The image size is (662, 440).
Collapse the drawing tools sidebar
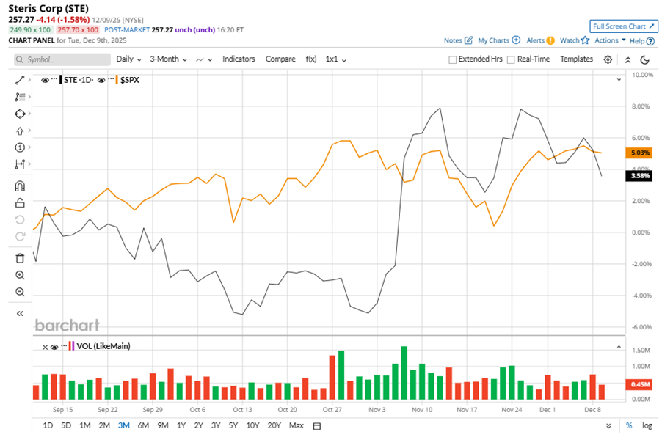20,313
